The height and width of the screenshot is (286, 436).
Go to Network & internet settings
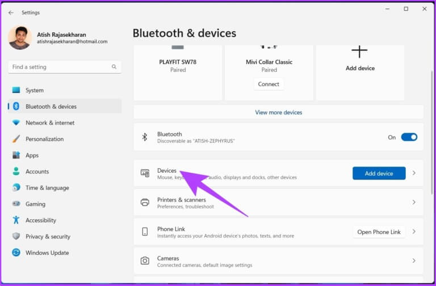pos(65,122)
